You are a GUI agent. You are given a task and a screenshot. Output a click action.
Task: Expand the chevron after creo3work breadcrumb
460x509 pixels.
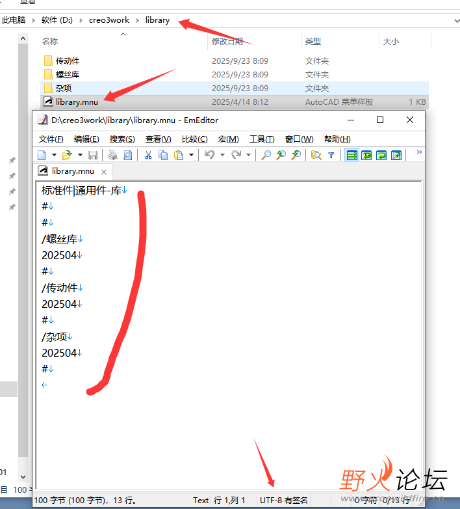(x=137, y=20)
